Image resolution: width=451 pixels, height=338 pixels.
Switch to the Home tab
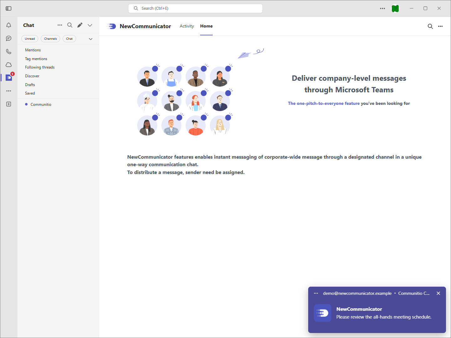click(x=206, y=26)
